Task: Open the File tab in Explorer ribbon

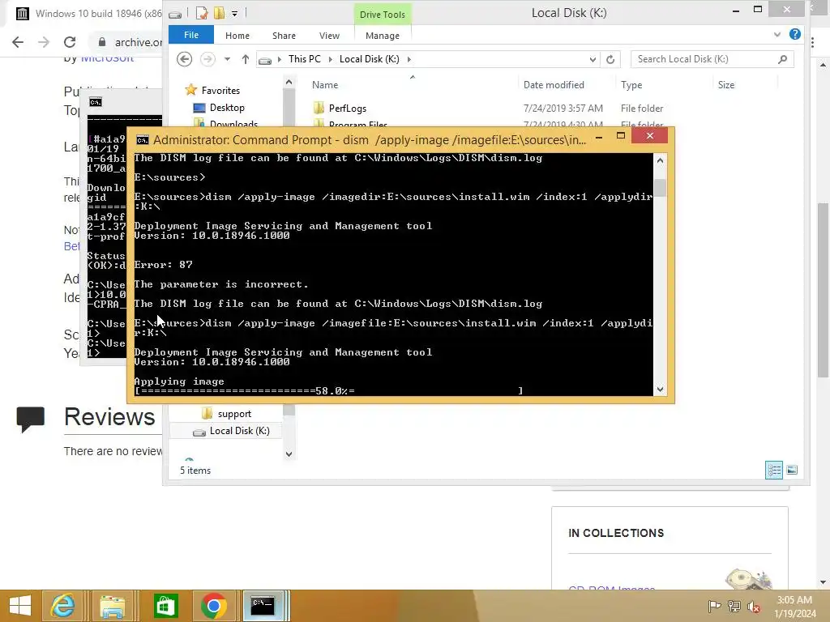Action: point(191,35)
